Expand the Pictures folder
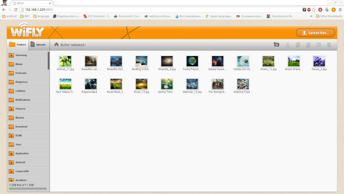This screenshot has height=194, width=344. pyautogui.click(x=11, y=109)
